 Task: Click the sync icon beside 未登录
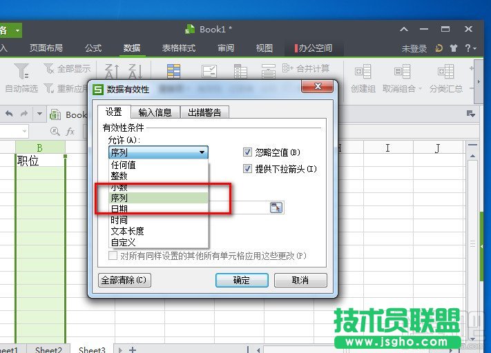[x=439, y=48]
